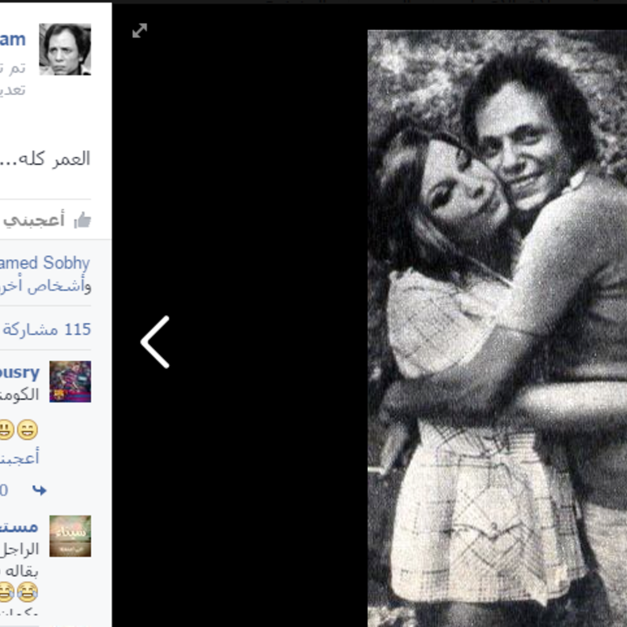Open Sobhy's profile from the likes list
The image size is (627, 627).
[x=45, y=263]
